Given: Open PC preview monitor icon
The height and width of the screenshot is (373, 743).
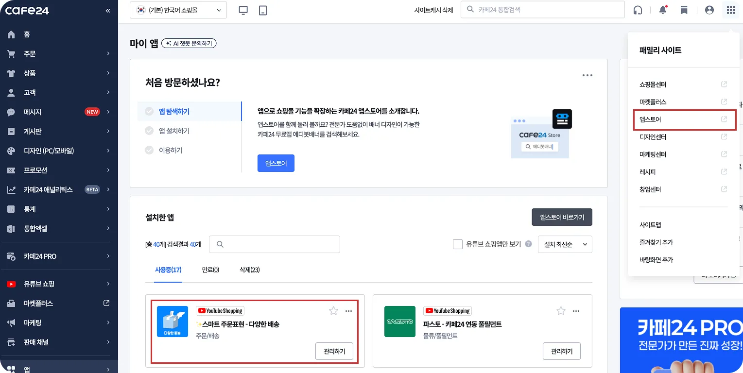Looking at the screenshot, I should pyautogui.click(x=243, y=10).
